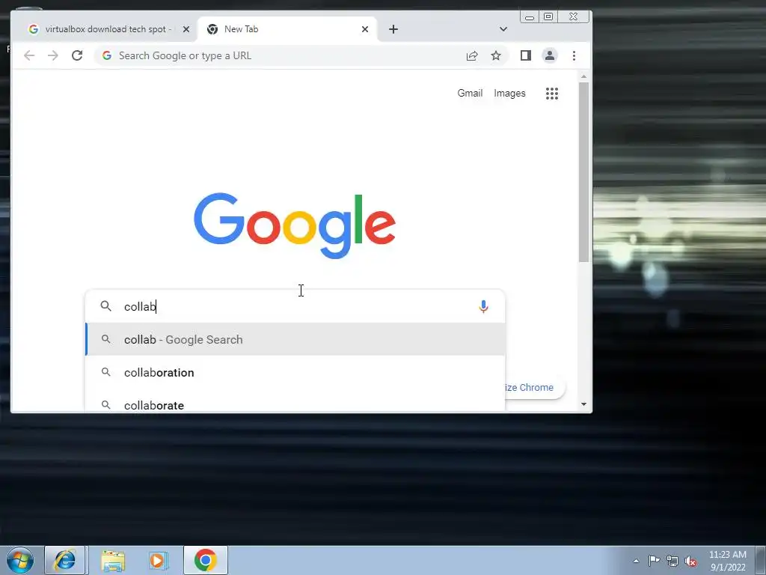This screenshot has width=766, height=575.
Task: Open the Chrome side panel
Action: pyautogui.click(x=526, y=55)
